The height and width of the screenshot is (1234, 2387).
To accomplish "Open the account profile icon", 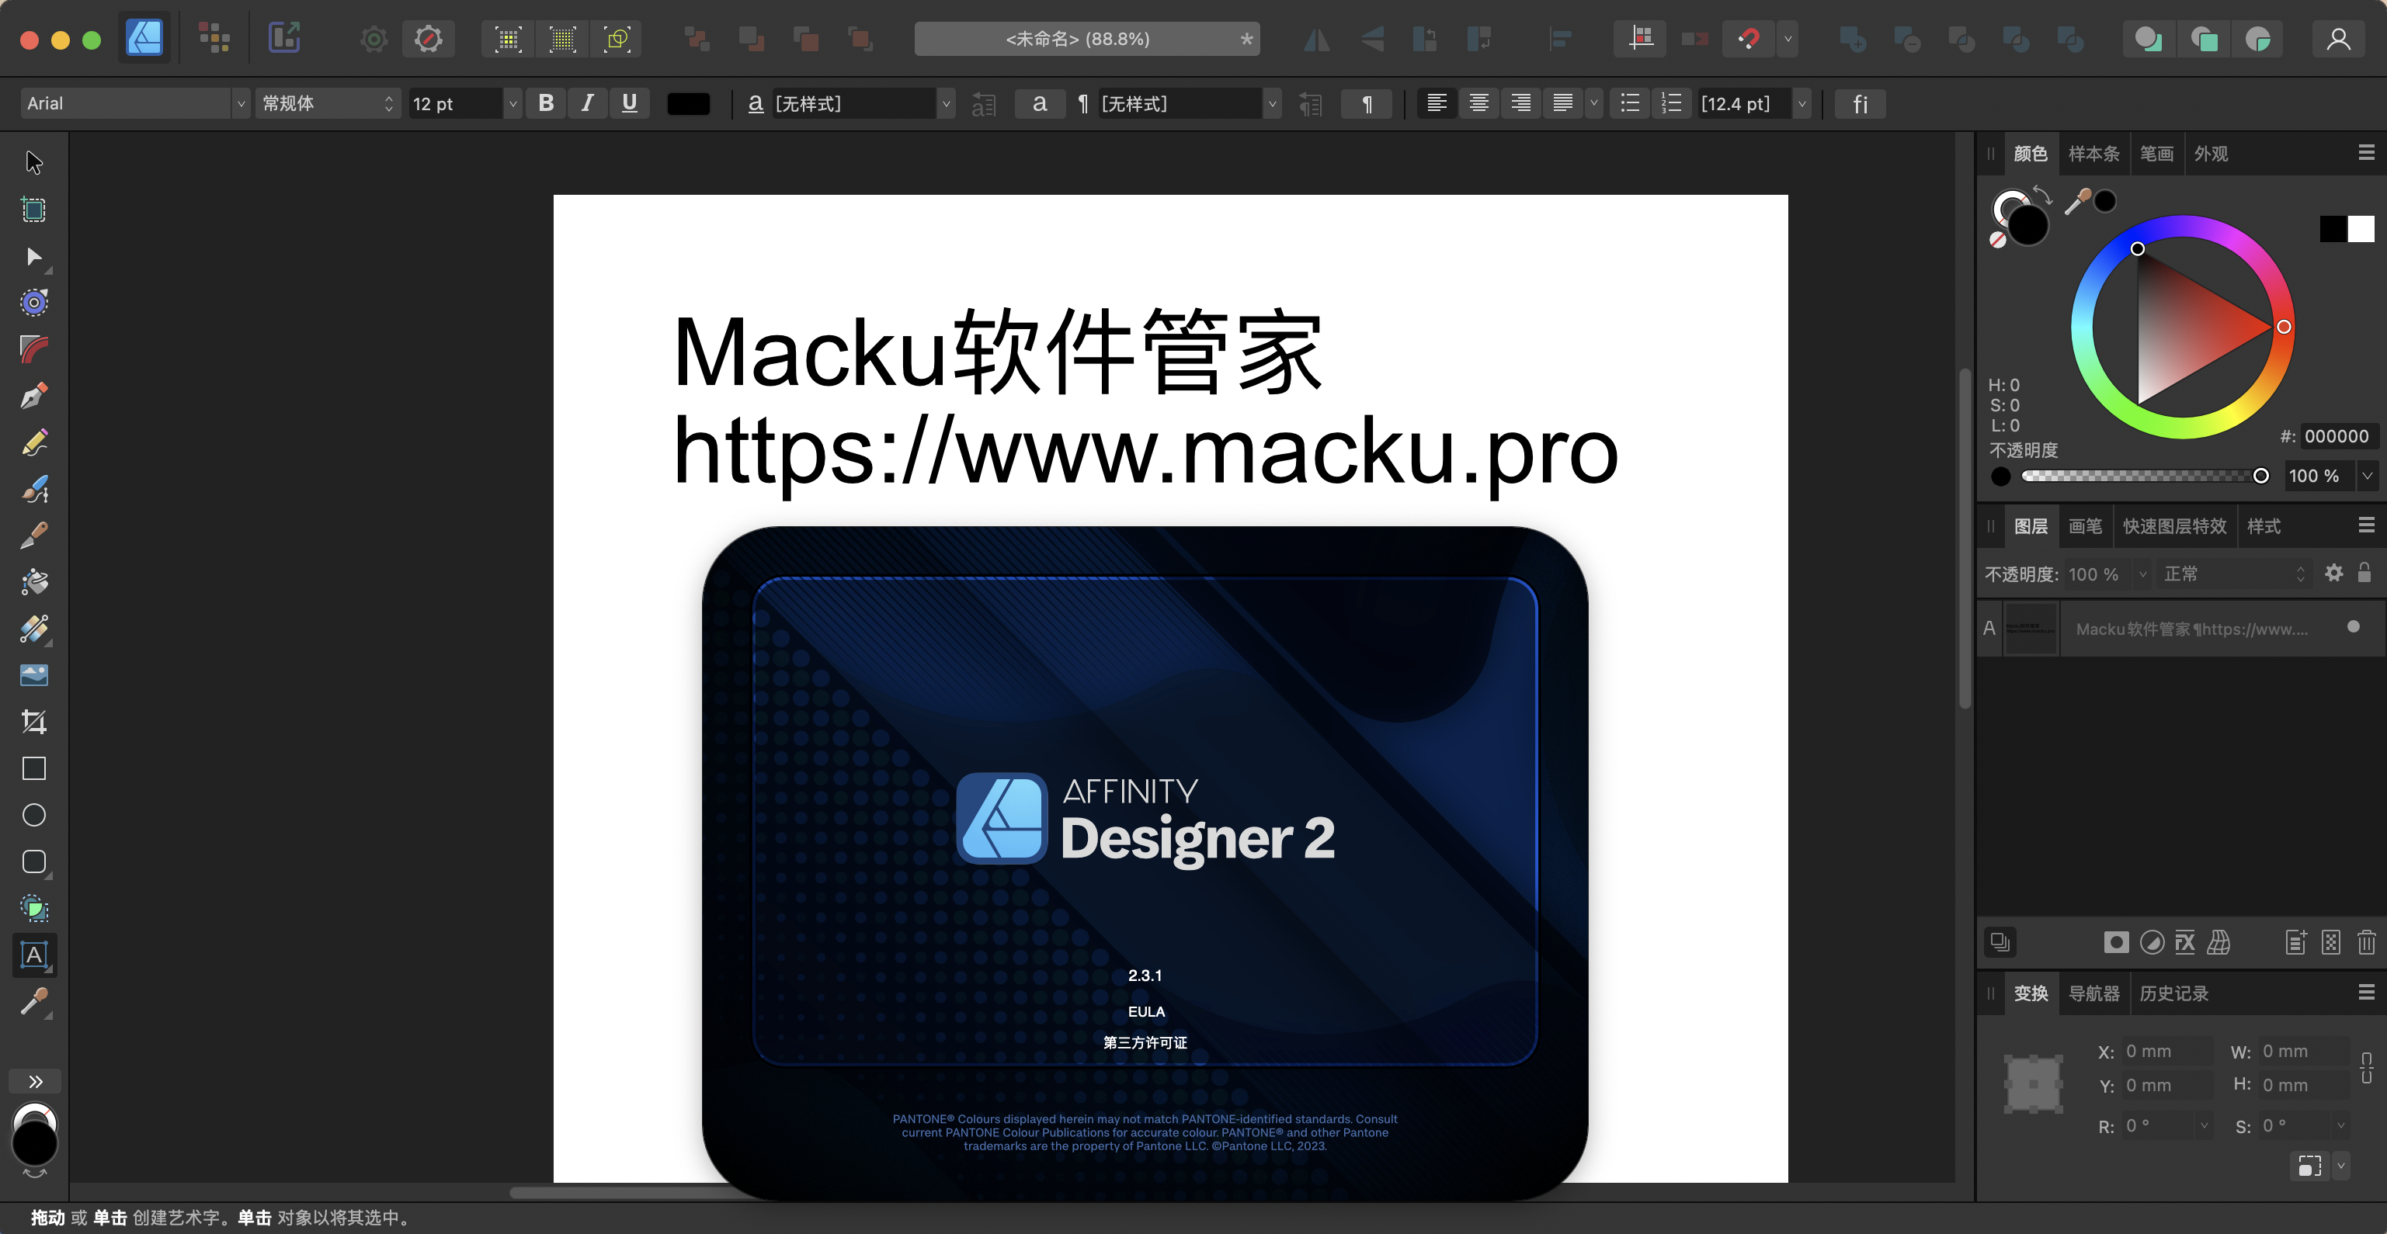I will pos(2338,39).
